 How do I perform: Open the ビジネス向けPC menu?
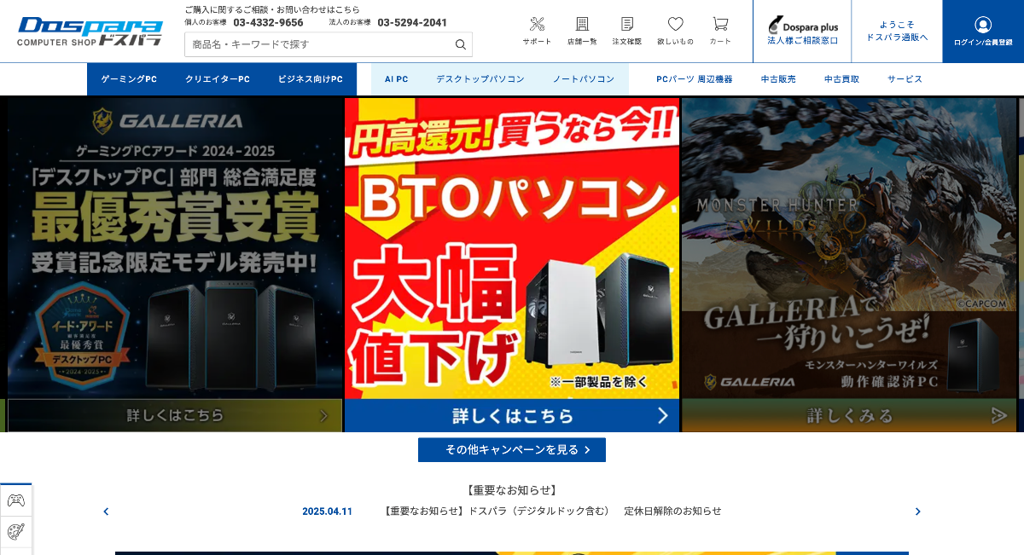pyautogui.click(x=311, y=79)
